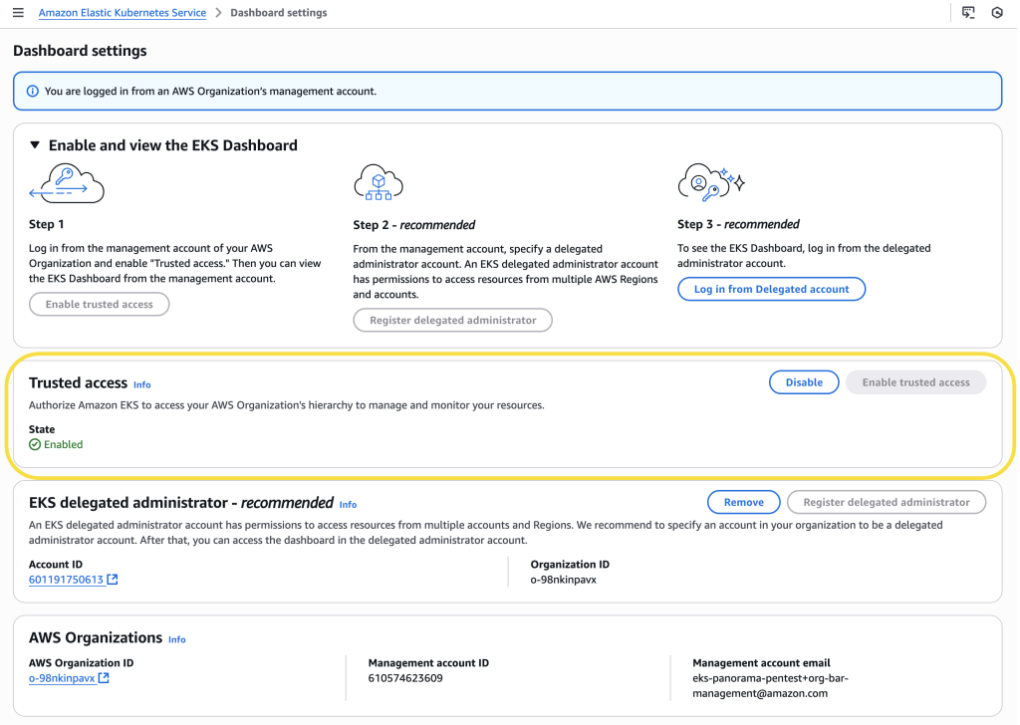1020x725 pixels.
Task: Disable Trusted access
Action: (803, 381)
